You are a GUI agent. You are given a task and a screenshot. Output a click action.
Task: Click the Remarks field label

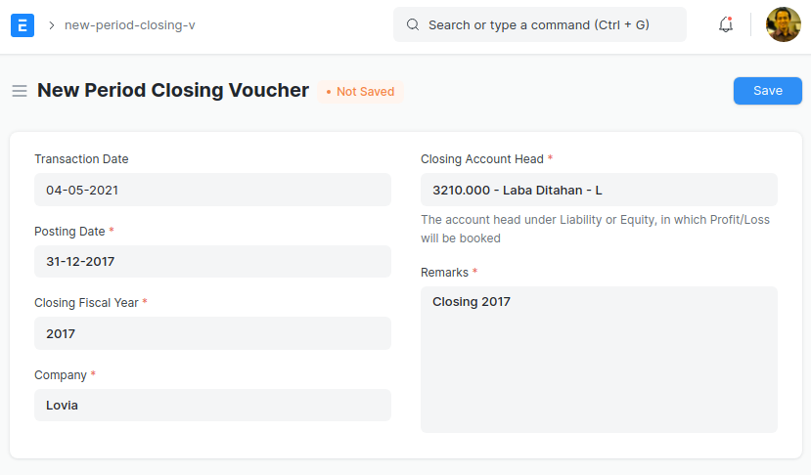[x=444, y=273]
